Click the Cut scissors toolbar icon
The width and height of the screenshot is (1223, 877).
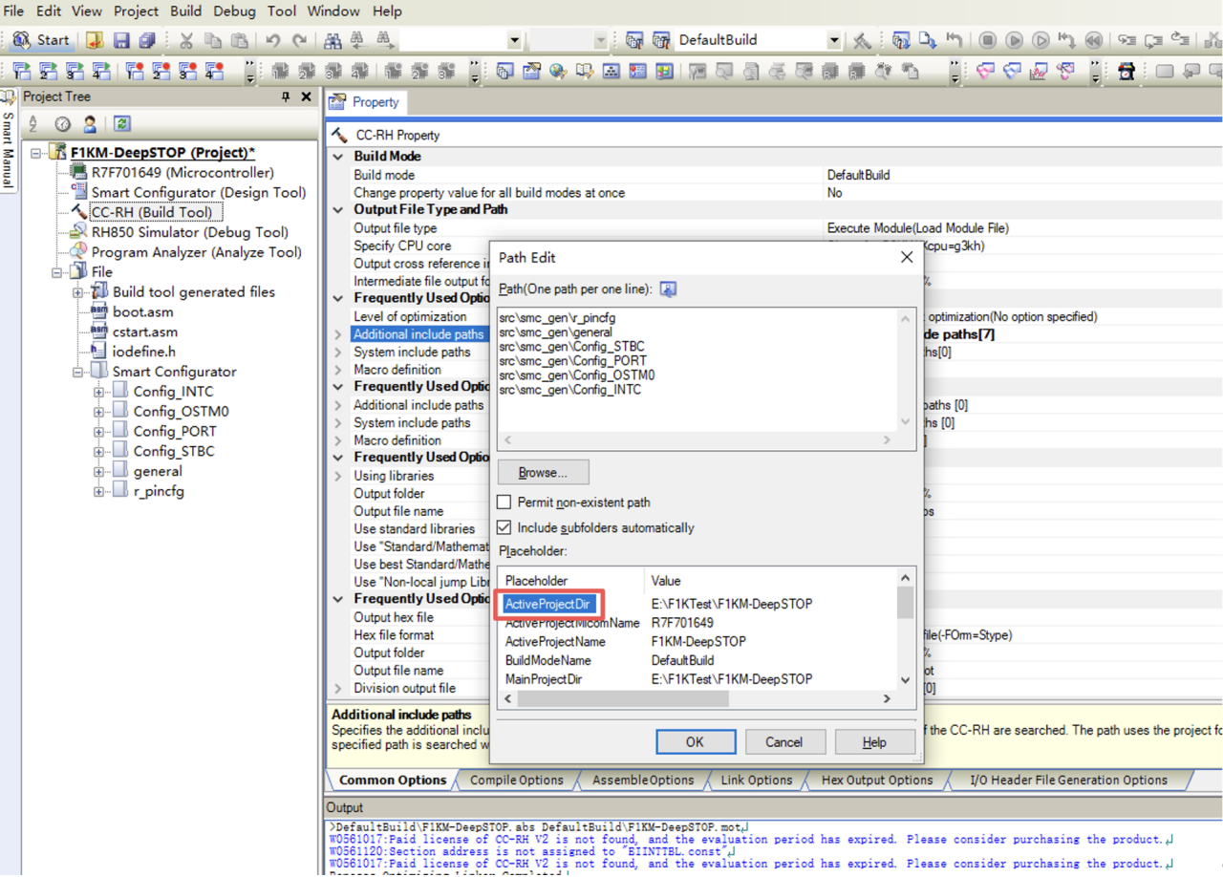click(x=186, y=40)
